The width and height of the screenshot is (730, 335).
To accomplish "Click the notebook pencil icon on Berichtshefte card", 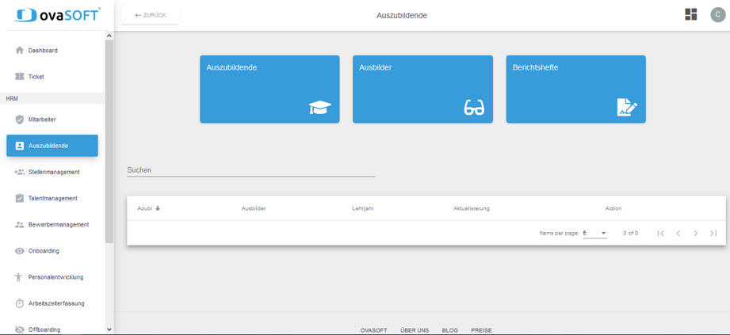I will point(626,108).
